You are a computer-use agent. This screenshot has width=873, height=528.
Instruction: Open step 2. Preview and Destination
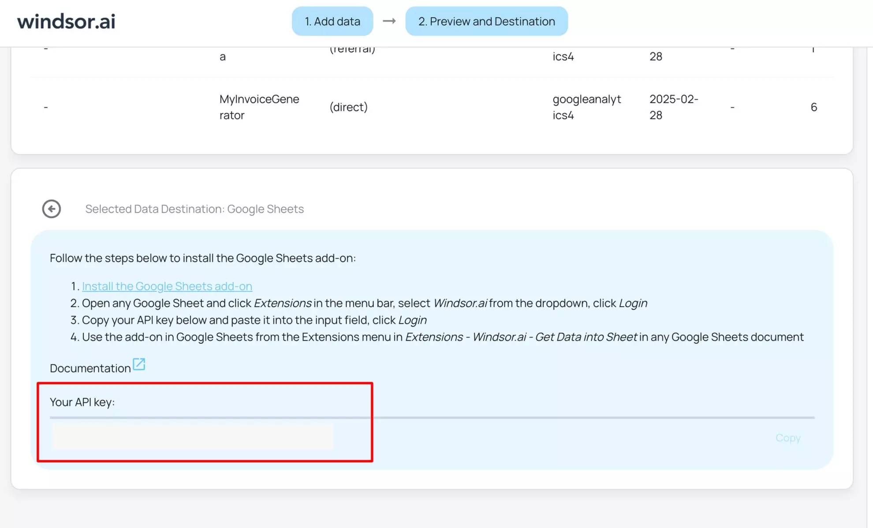[x=486, y=21]
